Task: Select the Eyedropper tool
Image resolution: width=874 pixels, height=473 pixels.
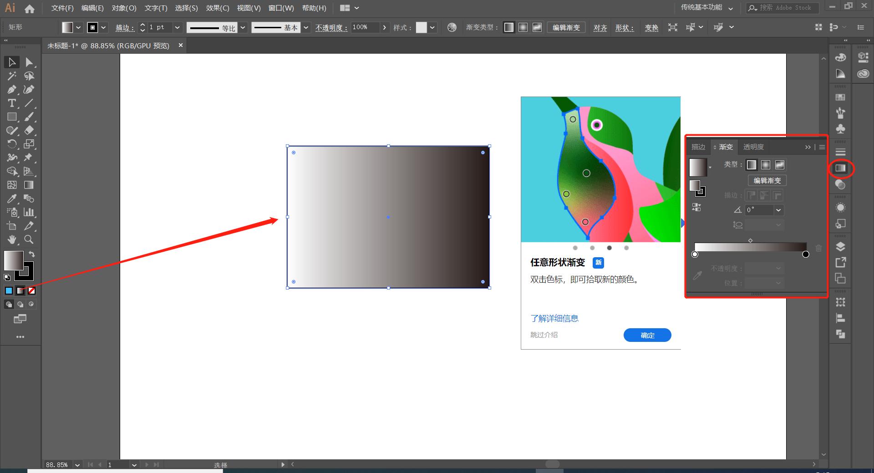Action: (11, 198)
